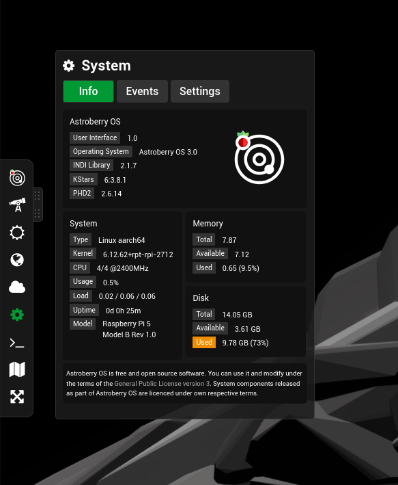Toggle fullscreen with the expand arrows icon
398x485 pixels.
pos(17,397)
